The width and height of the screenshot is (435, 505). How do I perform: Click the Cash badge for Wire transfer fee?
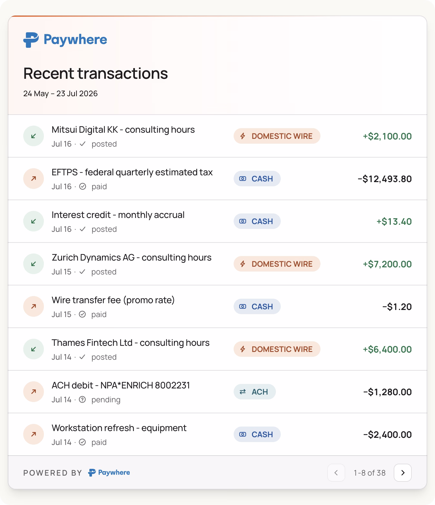(x=257, y=306)
